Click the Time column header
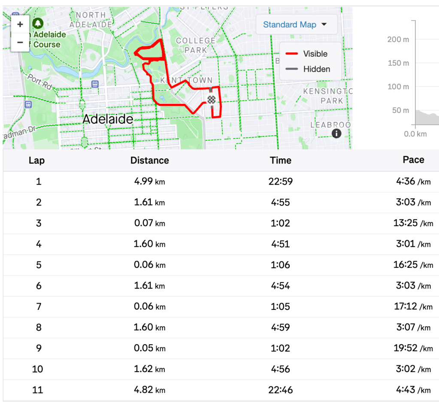The width and height of the screenshot is (439, 403). pyautogui.click(x=281, y=161)
